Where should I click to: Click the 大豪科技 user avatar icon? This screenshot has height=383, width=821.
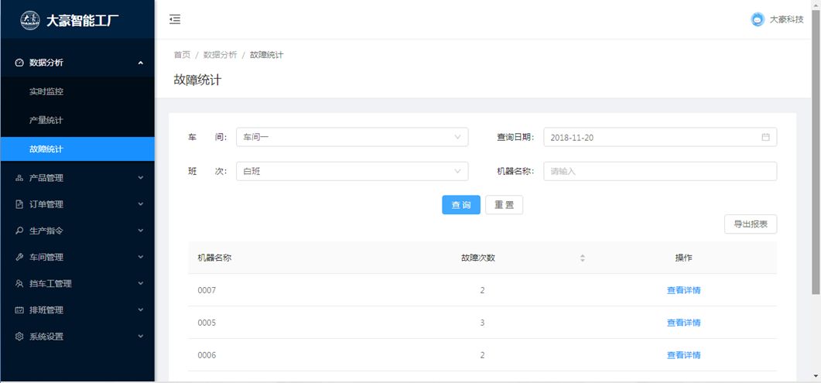coord(757,19)
